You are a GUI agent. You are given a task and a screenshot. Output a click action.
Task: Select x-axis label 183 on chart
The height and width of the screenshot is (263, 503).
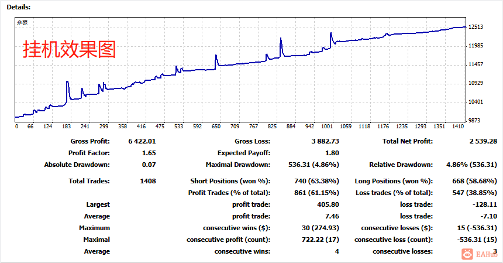pyautogui.click(x=67, y=127)
